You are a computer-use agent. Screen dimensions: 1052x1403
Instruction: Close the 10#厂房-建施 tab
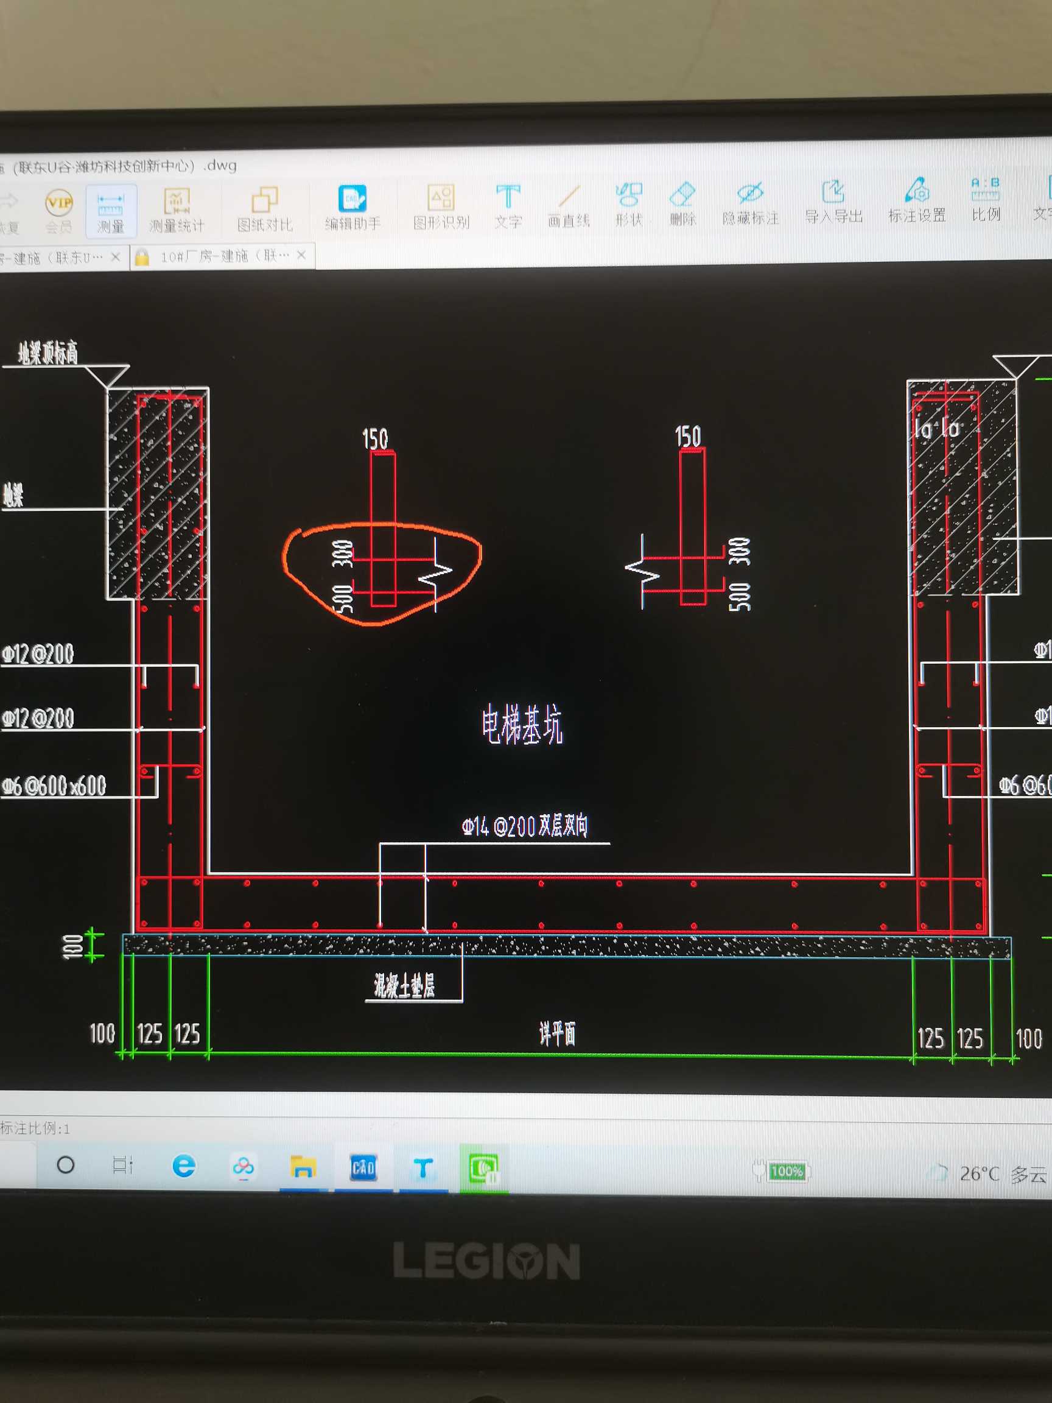[x=302, y=255]
